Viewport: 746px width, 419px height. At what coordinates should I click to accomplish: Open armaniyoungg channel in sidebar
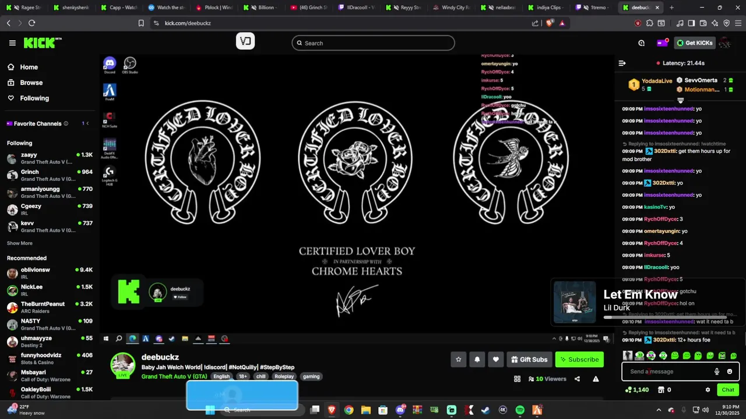[50, 192]
